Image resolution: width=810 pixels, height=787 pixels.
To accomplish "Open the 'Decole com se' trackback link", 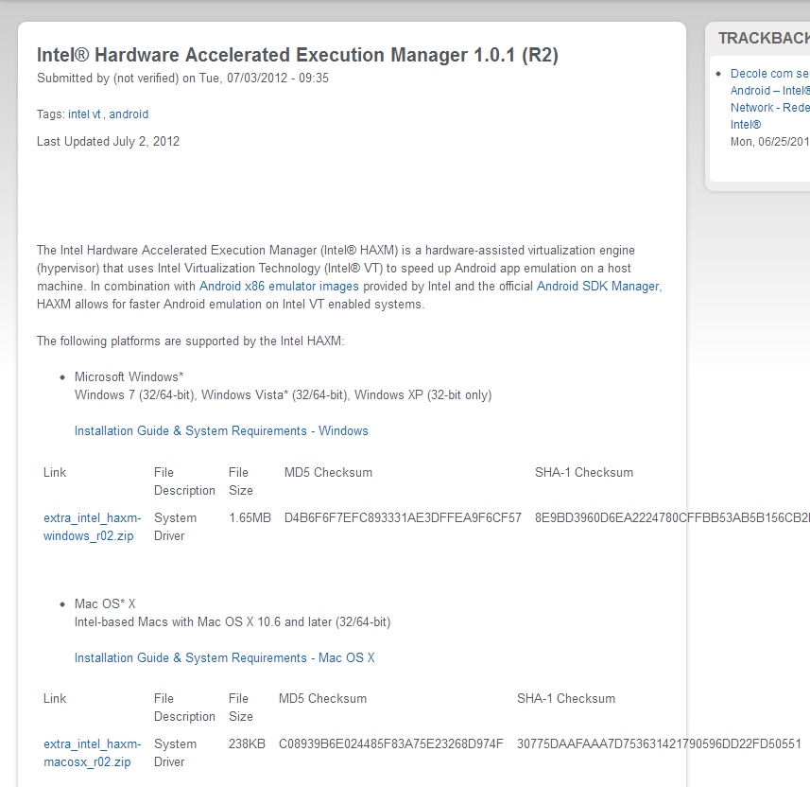I will [769, 98].
